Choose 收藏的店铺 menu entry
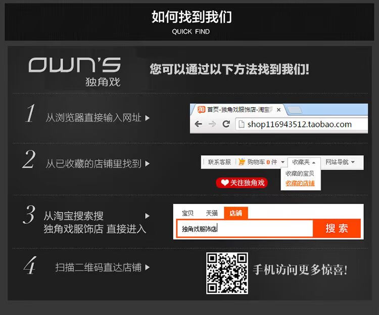The width and height of the screenshot is (379, 315). tap(300, 183)
